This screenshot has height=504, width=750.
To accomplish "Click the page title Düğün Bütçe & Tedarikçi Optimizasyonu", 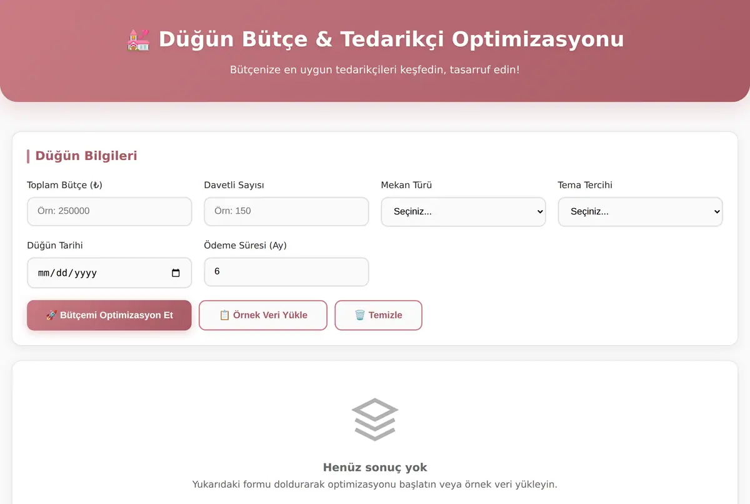I will pyautogui.click(x=391, y=39).
